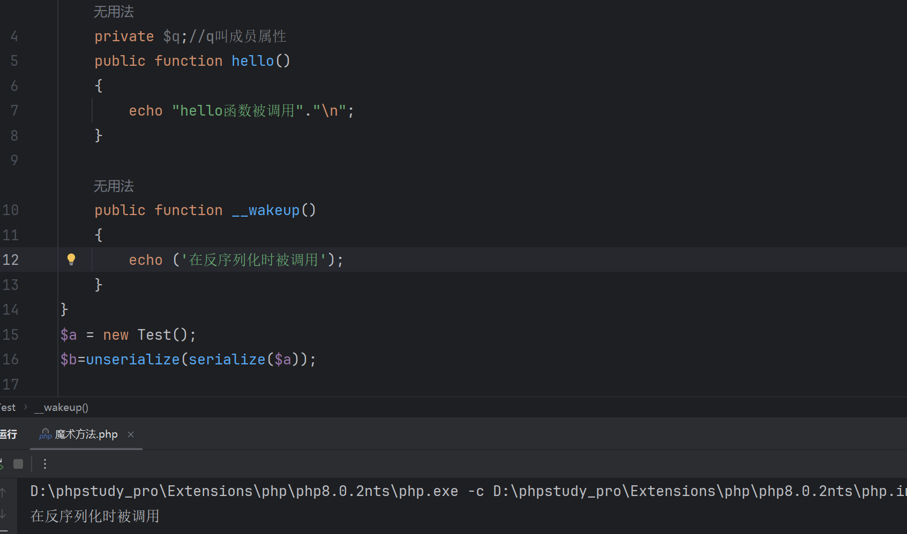Click the comment //q叫成员属性
The width and height of the screenshot is (907, 534).
point(238,36)
